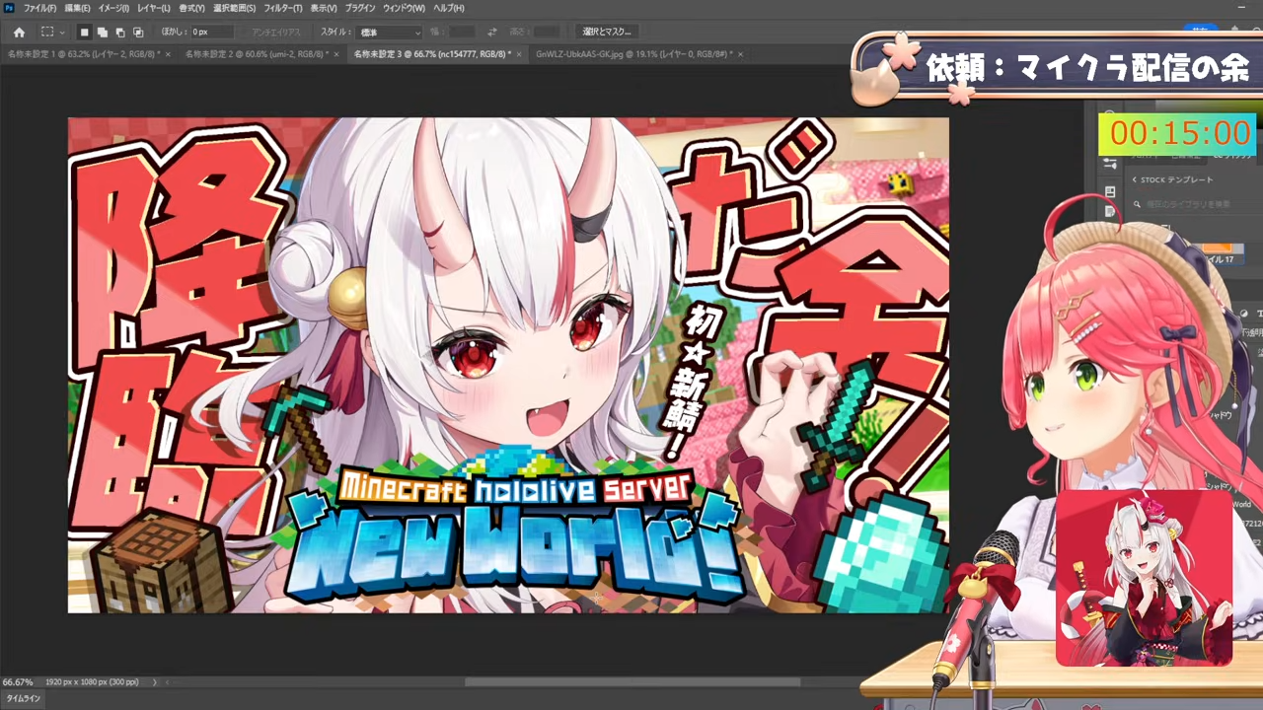Swap width and height arrows icon
This screenshot has height=710, width=1263.
[x=492, y=33]
